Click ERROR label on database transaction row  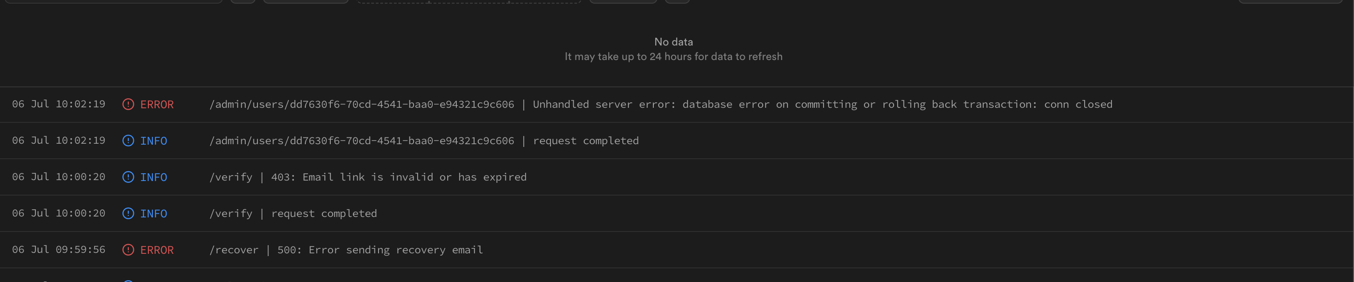point(157,105)
